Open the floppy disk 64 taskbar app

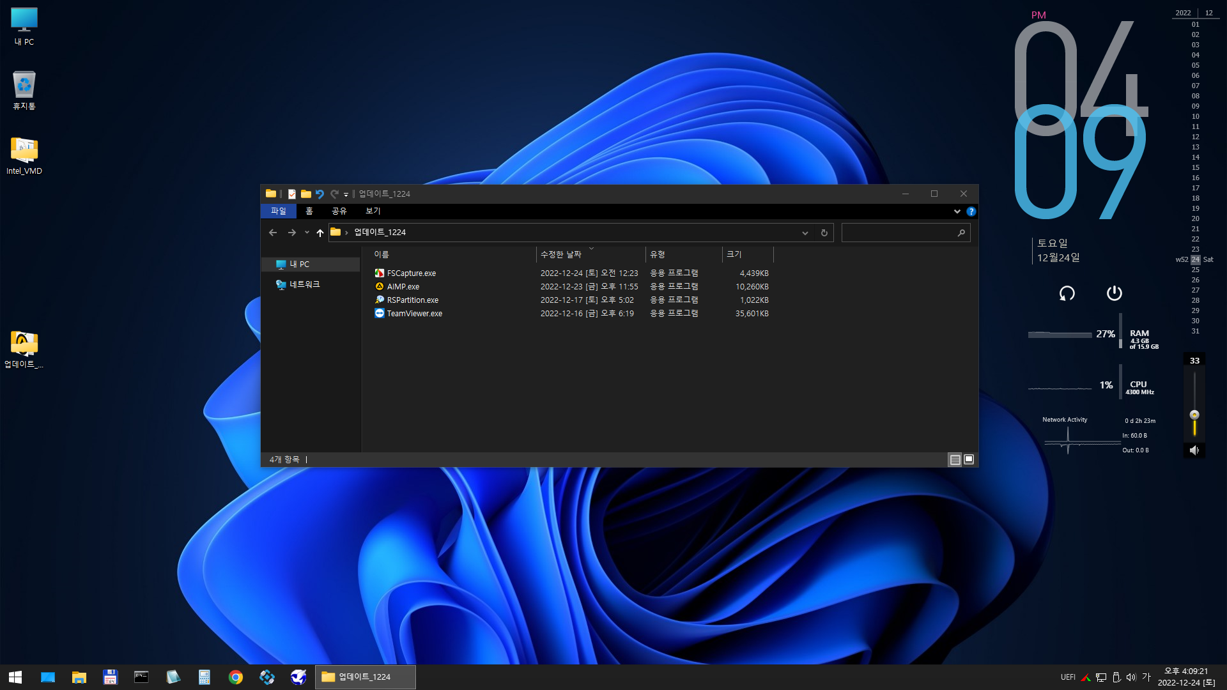tap(111, 677)
